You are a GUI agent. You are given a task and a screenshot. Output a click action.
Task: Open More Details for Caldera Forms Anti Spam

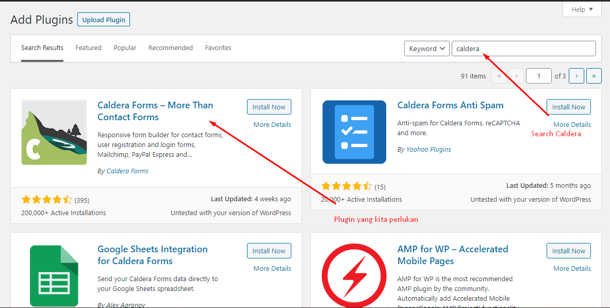(572, 125)
